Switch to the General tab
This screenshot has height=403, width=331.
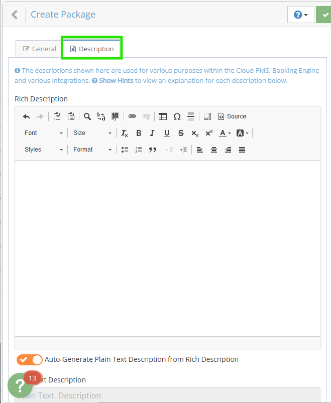(39, 49)
